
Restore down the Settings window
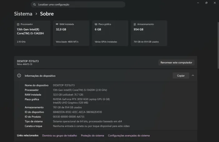coord(206,3)
